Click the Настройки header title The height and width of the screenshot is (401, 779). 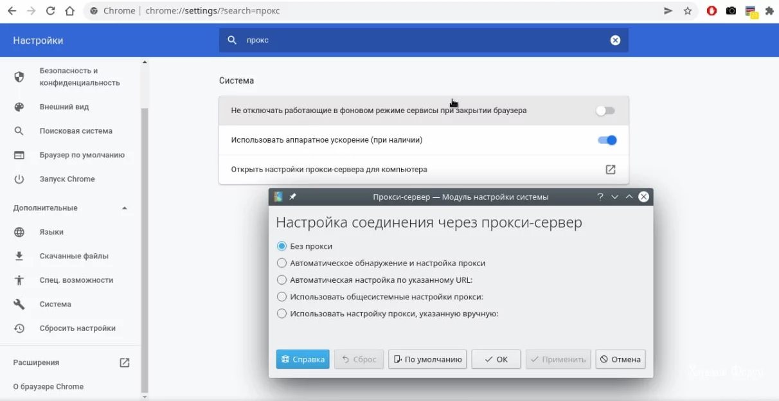click(x=38, y=40)
